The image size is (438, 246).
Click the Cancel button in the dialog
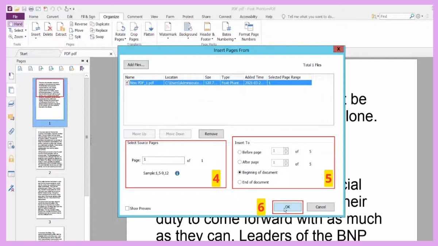(320, 207)
